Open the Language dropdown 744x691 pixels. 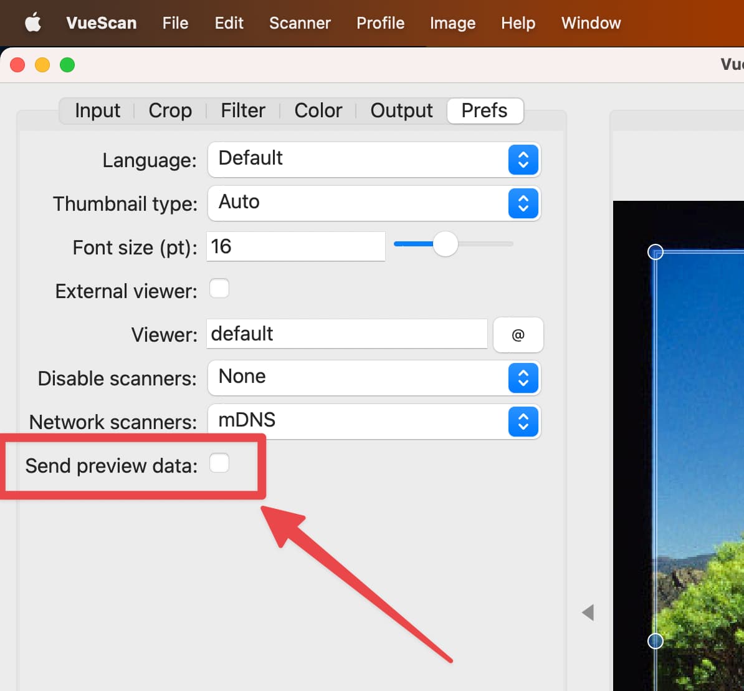pyautogui.click(x=374, y=160)
